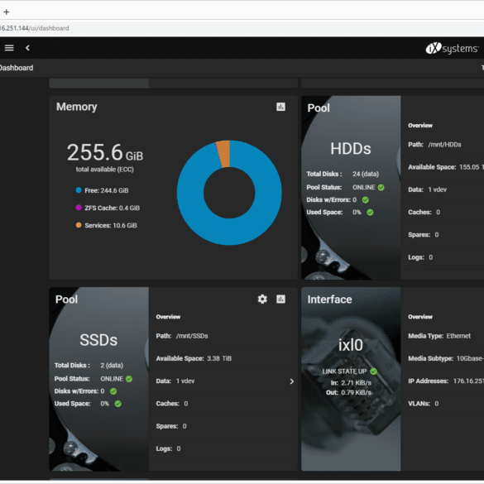Click the iXsystems logo

(452, 49)
